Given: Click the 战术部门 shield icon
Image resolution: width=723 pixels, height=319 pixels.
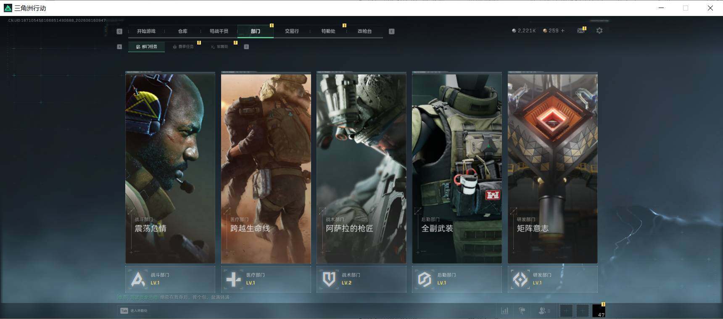Looking at the screenshot, I should [x=329, y=279].
